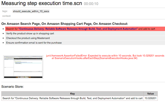Click the bold "Continuous Delivery" step parameter
165x103 pixels.
[x=78, y=29]
